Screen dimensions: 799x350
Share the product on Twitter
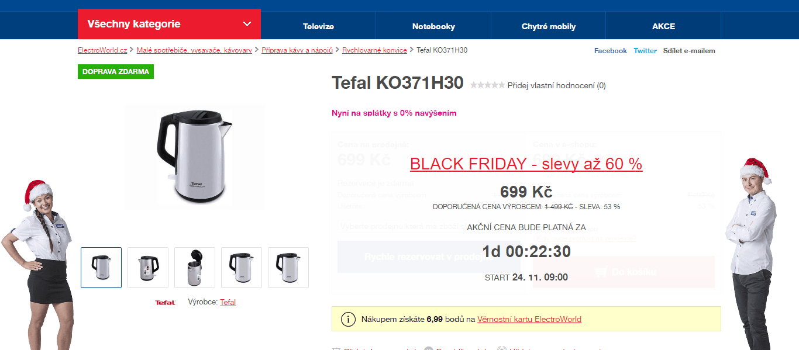(x=645, y=51)
